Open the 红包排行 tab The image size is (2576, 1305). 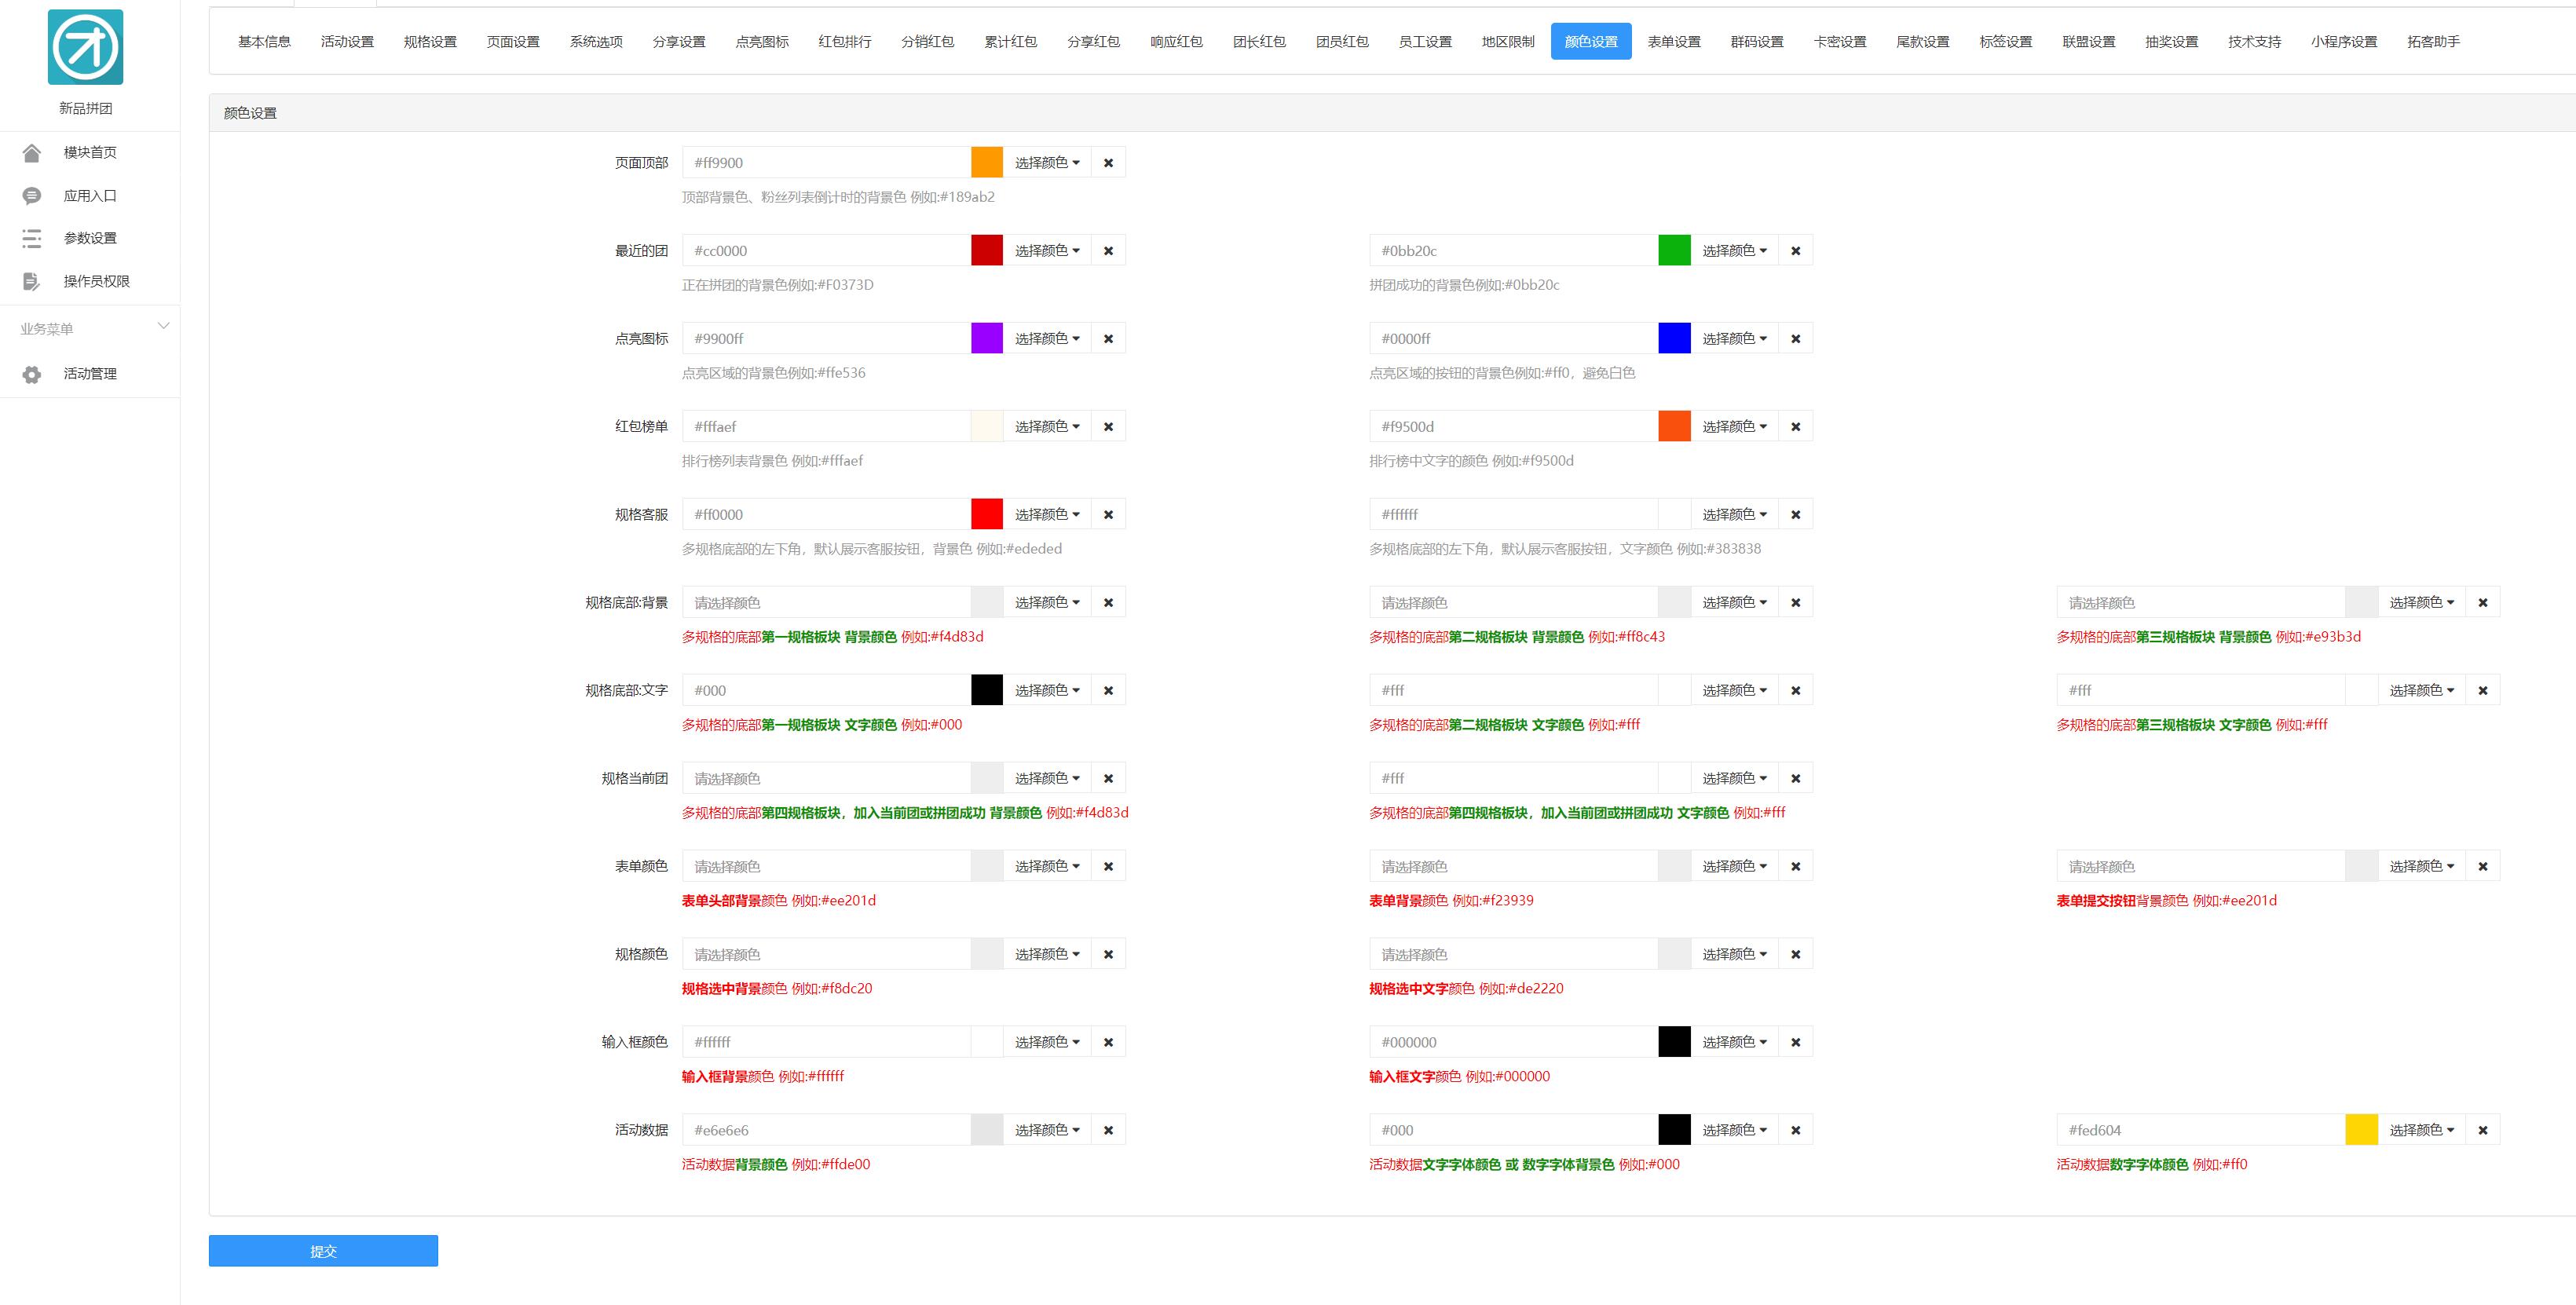pos(845,42)
